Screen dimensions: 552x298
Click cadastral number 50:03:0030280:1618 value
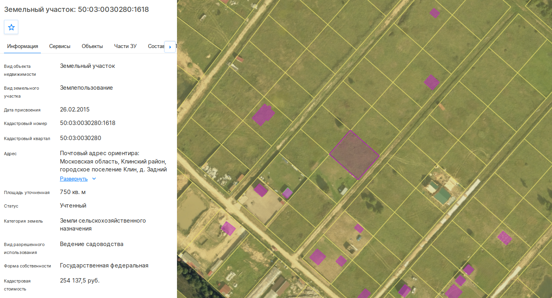88,123
